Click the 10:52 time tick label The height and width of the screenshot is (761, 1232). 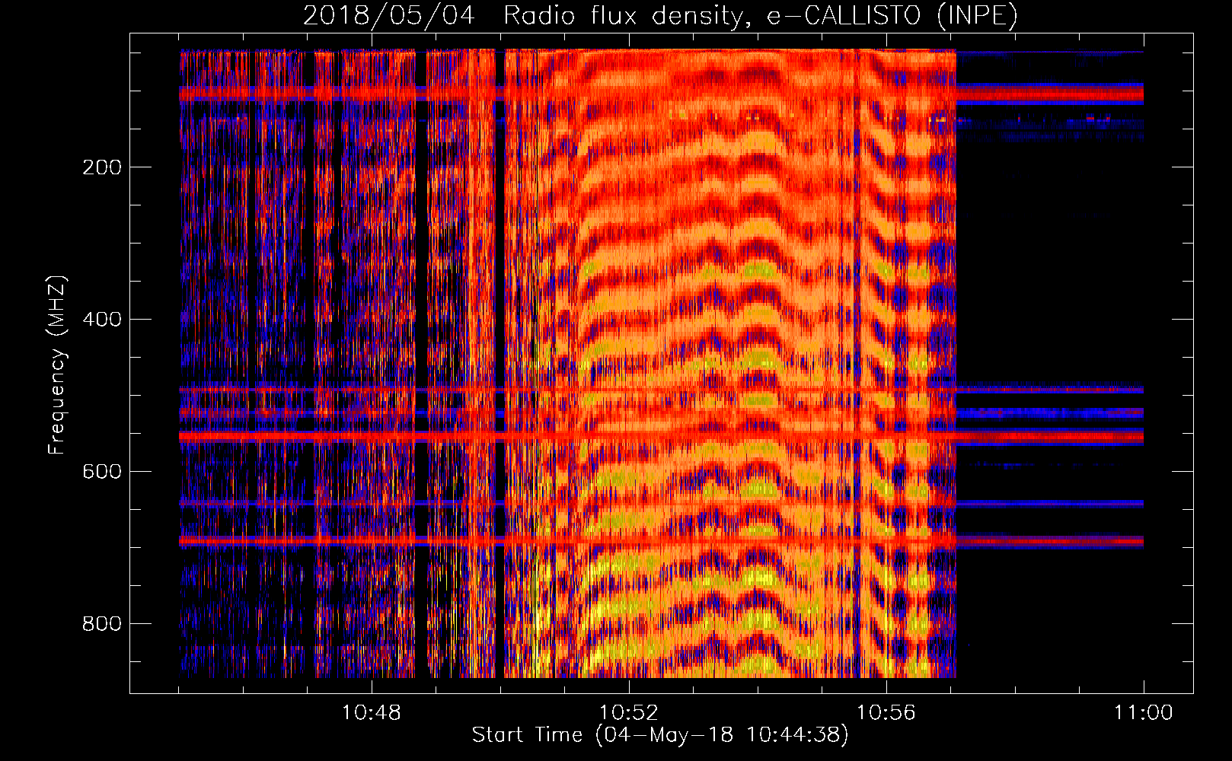[628, 713]
